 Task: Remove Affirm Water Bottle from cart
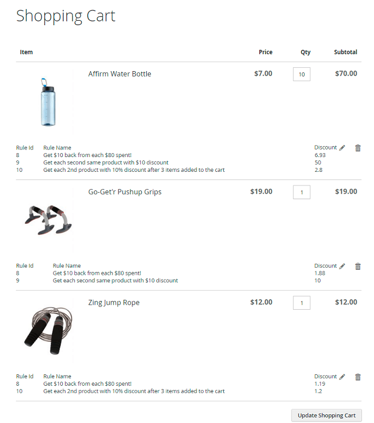[358, 148]
